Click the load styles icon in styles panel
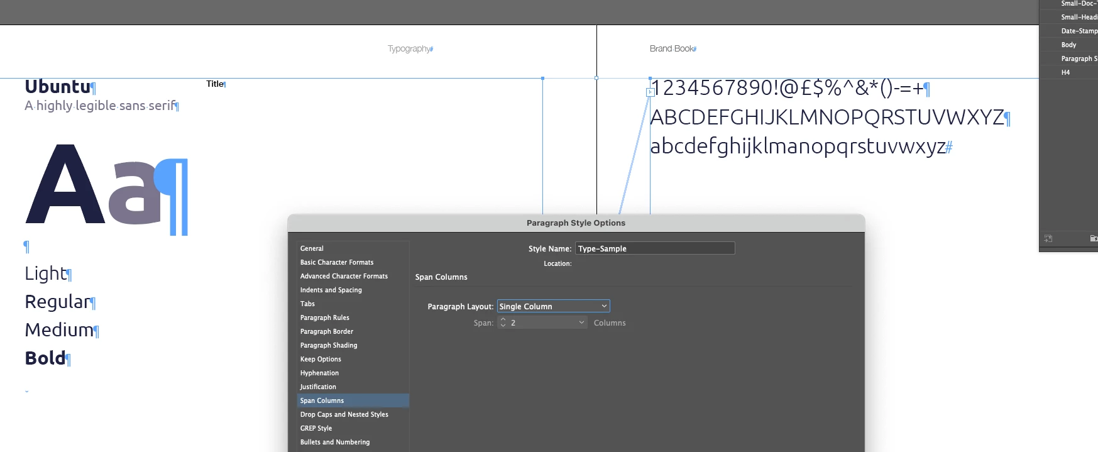The width and height of the screenshot is (1098, 452). [x=1048, y=238]
